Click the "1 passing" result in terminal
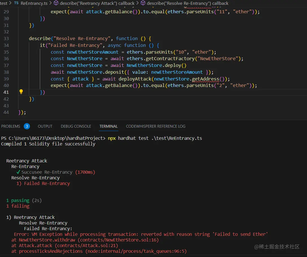Image resolution: width=307 pixels, height=257 pixels. (x=18, y=201)
